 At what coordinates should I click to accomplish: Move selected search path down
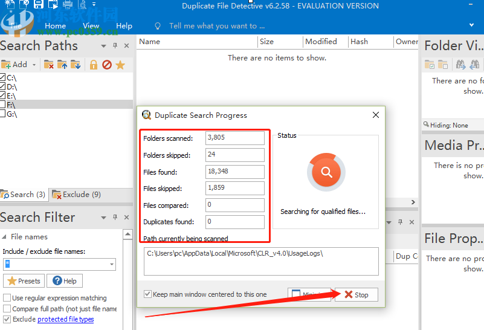pos(76,65)
